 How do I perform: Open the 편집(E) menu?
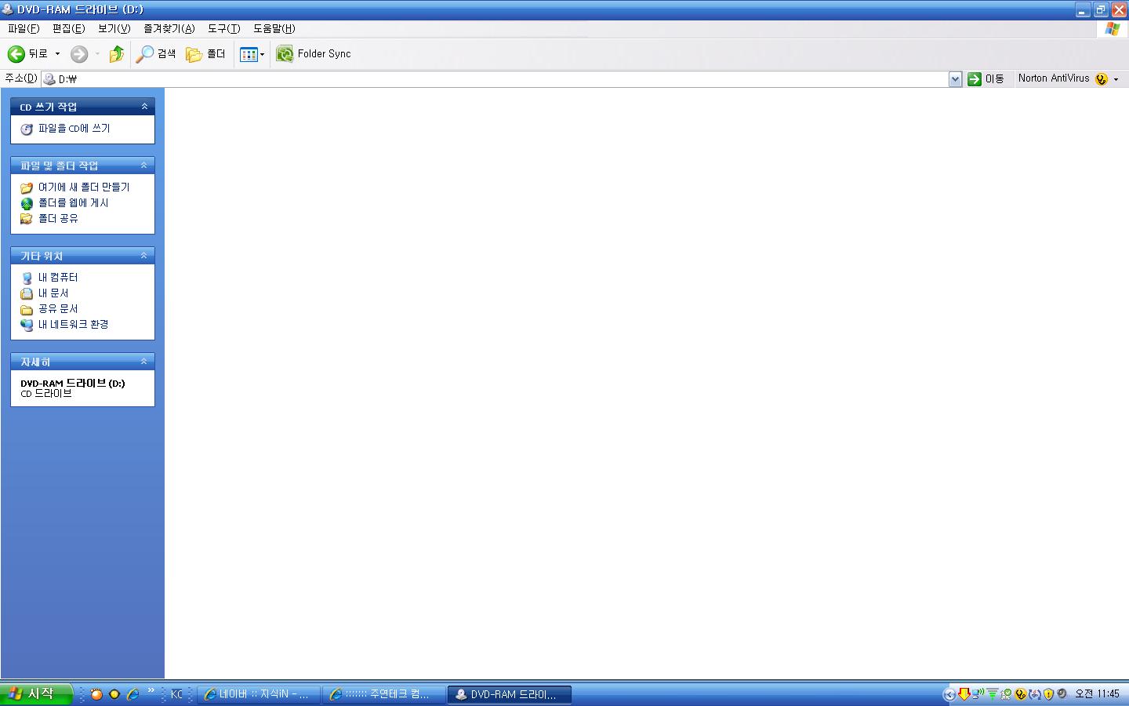68,28
